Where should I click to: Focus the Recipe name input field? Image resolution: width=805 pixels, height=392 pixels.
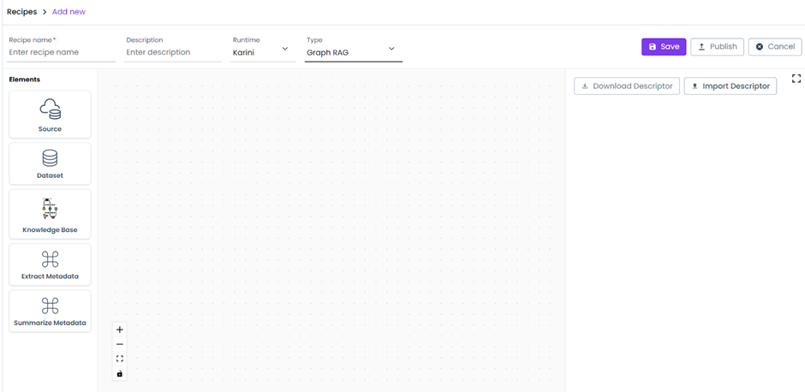61,52
